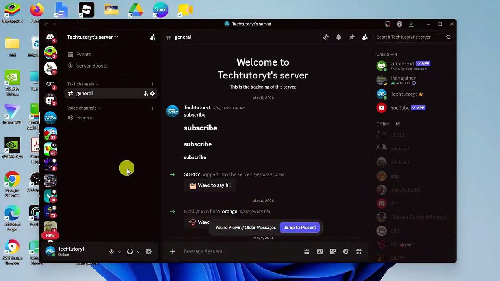Open YouTube app member entry

413,108
